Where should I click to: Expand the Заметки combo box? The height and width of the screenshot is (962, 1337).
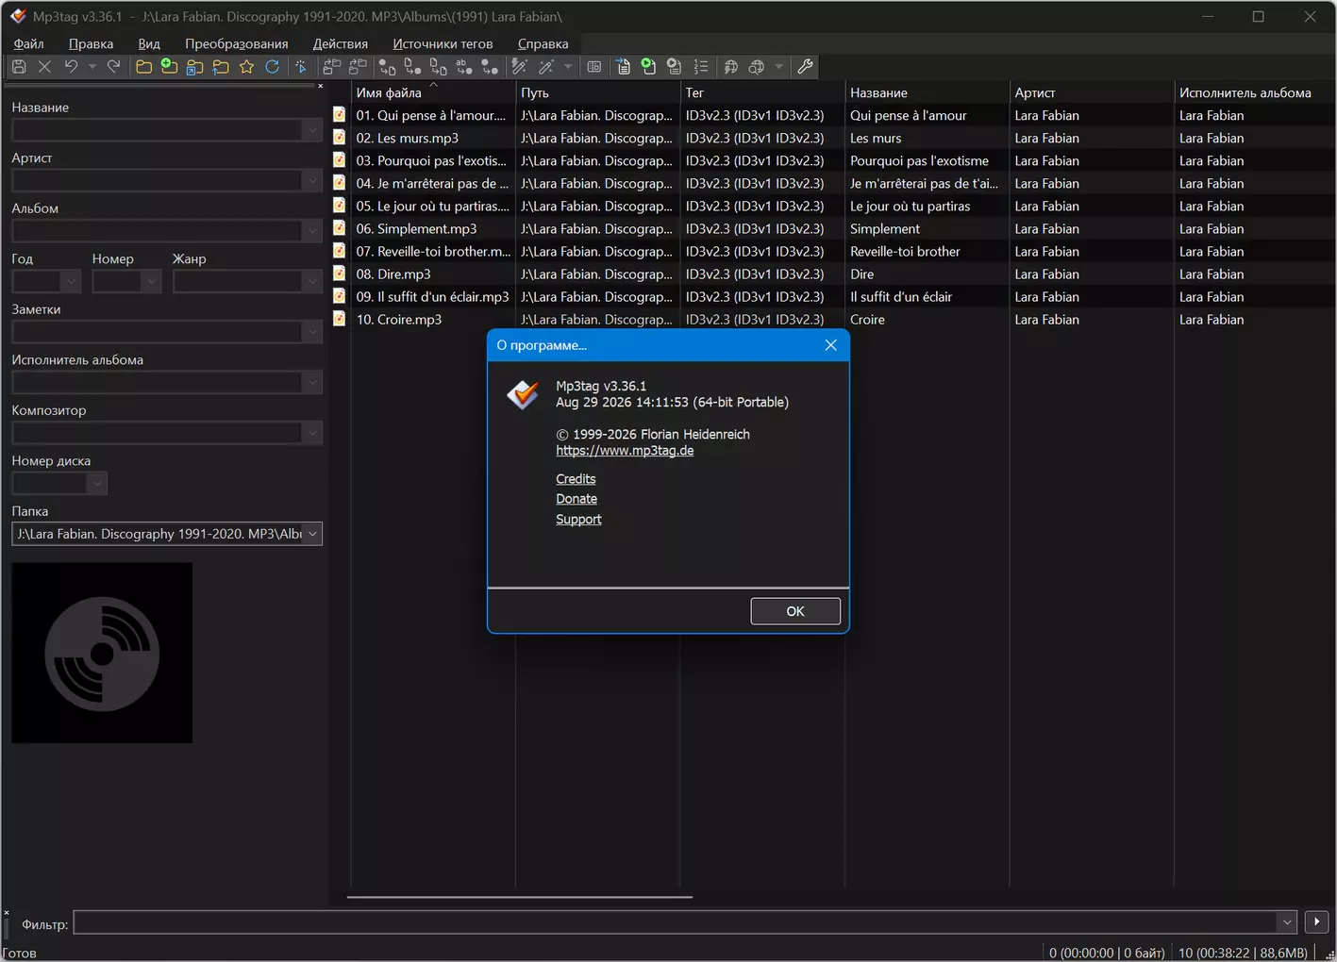pos(312,332)
